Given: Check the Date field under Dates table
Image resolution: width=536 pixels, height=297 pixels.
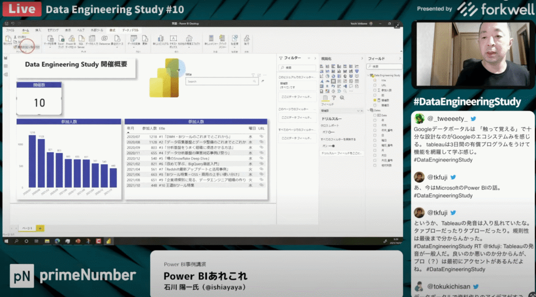Looking at the screenshot, I should tap(376, 115).
